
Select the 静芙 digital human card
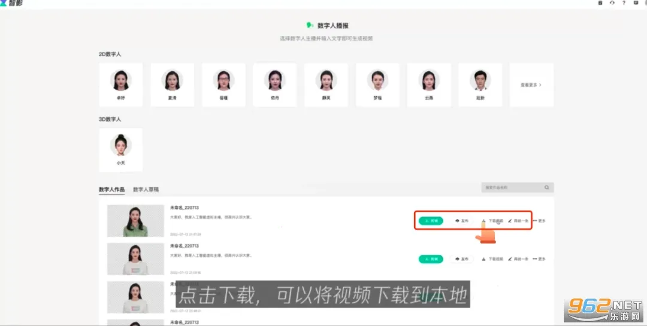point(326,85)
